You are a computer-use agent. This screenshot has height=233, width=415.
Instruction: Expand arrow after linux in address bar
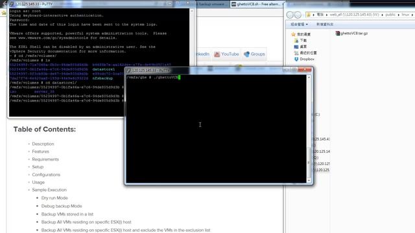(x=412, y=15)
